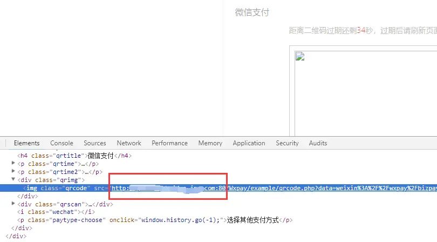Open the Memory tab

tap(210, 143)
